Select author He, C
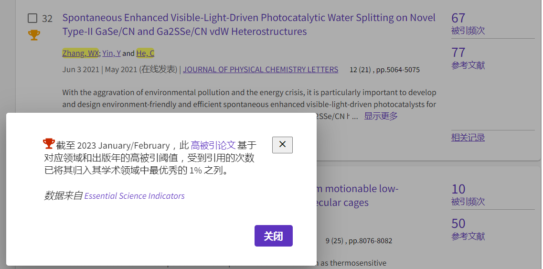The height and width of the screenshot is (269, 543). coord(145,53)
